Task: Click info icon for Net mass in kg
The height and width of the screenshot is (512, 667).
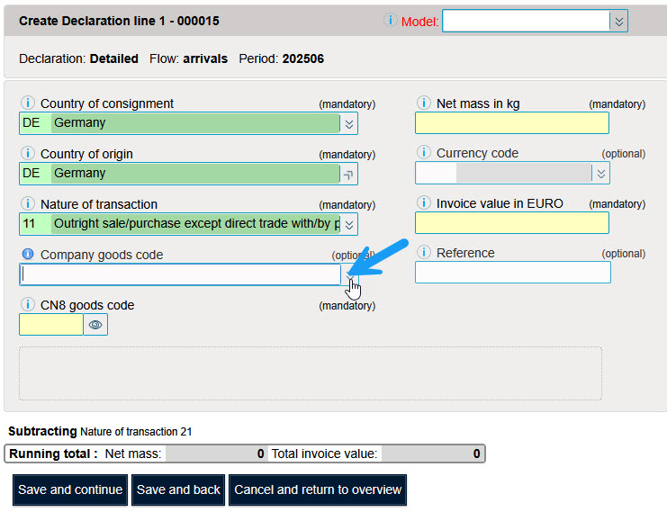Action: click(x=423, y=103)
